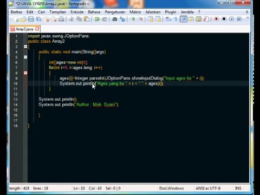Screen dimensions: 260x195
Task: Run macro multiple times icon
Action: point(239,19)
